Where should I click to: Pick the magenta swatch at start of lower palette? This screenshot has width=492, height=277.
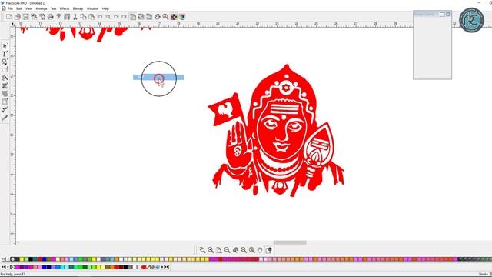point(17,267)
